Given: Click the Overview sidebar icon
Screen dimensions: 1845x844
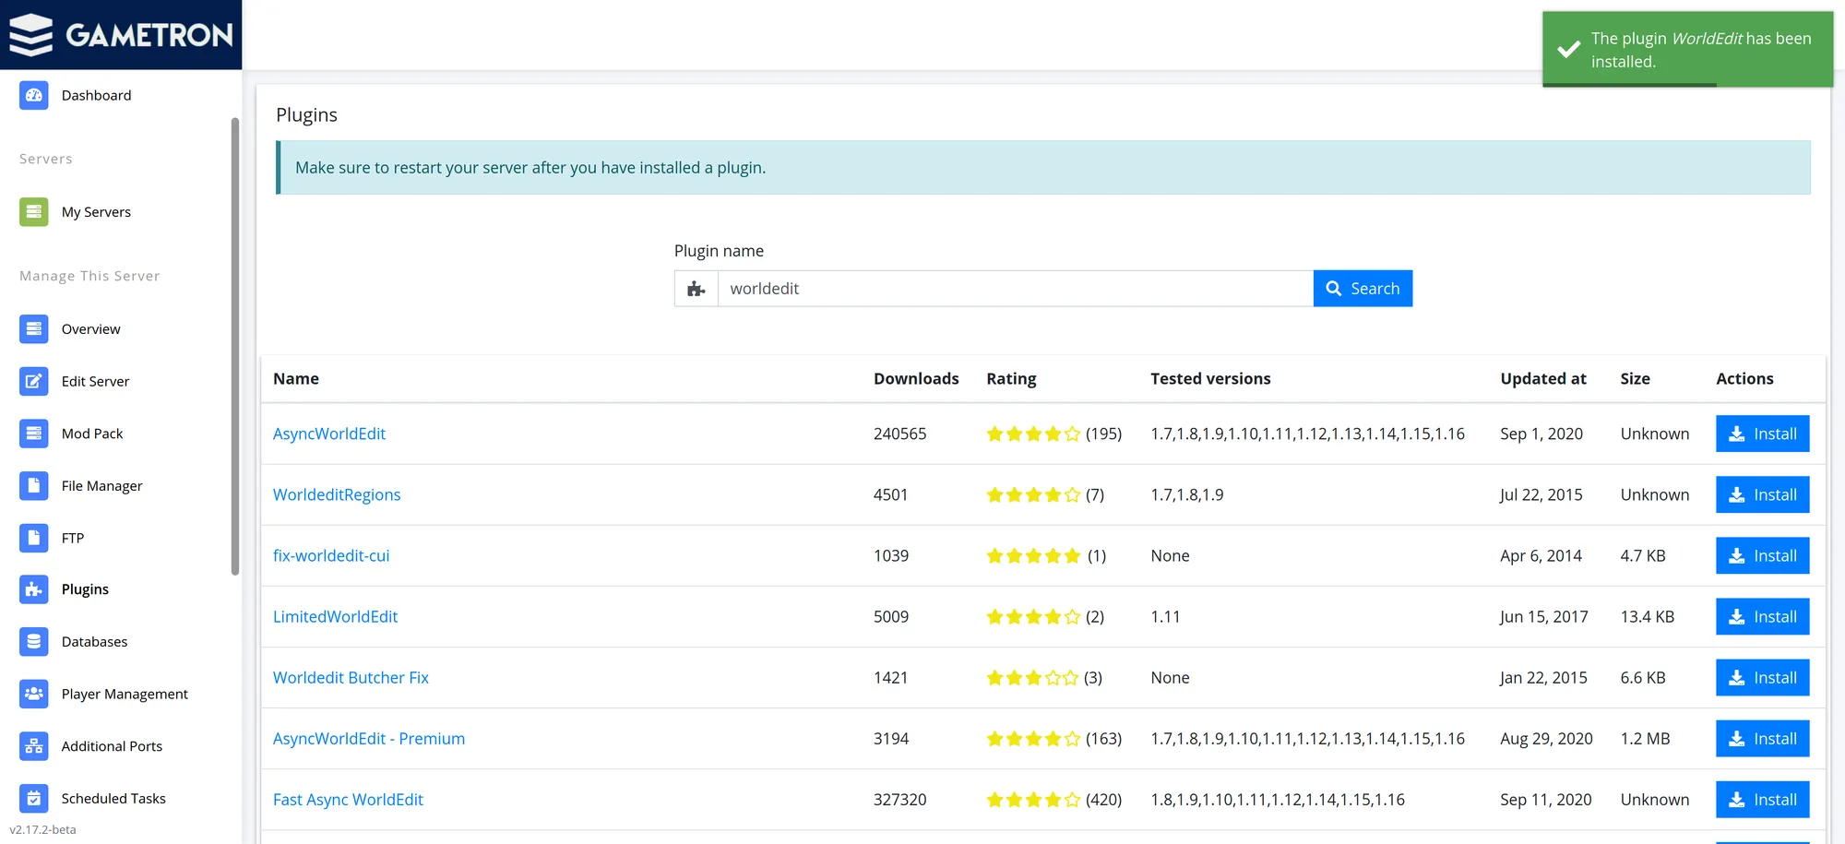Looking at the screenshot, I should tap(34, 329).
